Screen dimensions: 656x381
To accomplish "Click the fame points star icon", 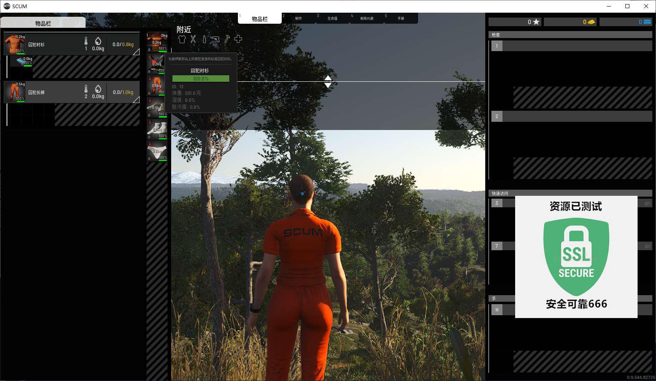I will [x=536, y=22].
